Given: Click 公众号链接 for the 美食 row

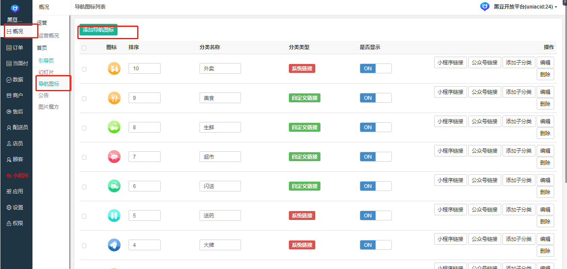Looking at the screenshot, I should click(485, 92).
